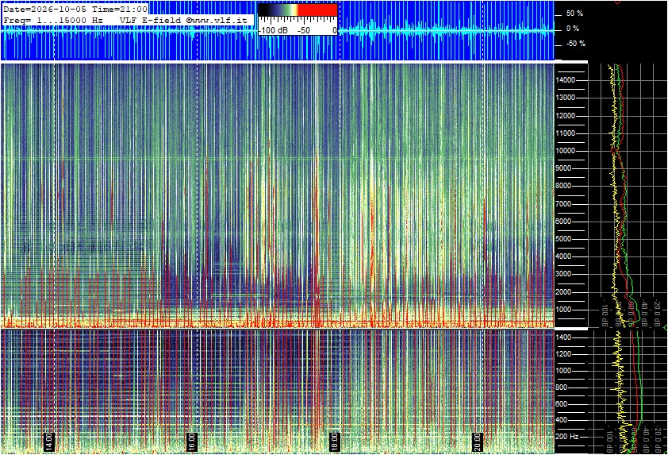Click the 13000 frequency axis label
The image size is (668, 455).
[565, 98]
